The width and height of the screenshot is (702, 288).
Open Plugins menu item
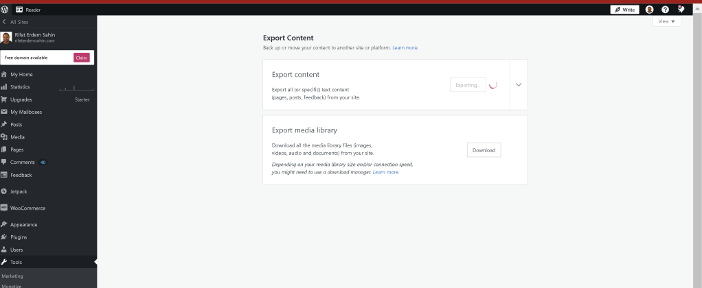point(48,237)
